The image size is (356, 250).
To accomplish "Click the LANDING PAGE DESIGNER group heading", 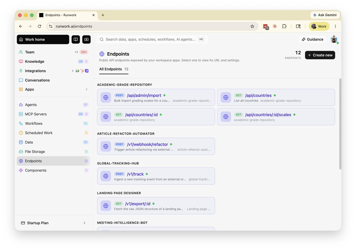I will (x=119, y=193).
